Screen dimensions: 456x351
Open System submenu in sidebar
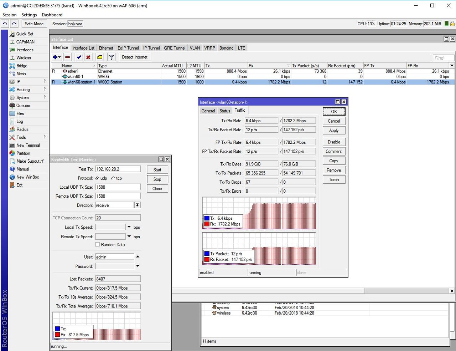coord(22,97)
